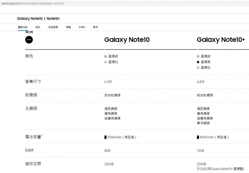Click the 6.3吋 screen size value
The image size is (249, 173).
click(108, 82)
